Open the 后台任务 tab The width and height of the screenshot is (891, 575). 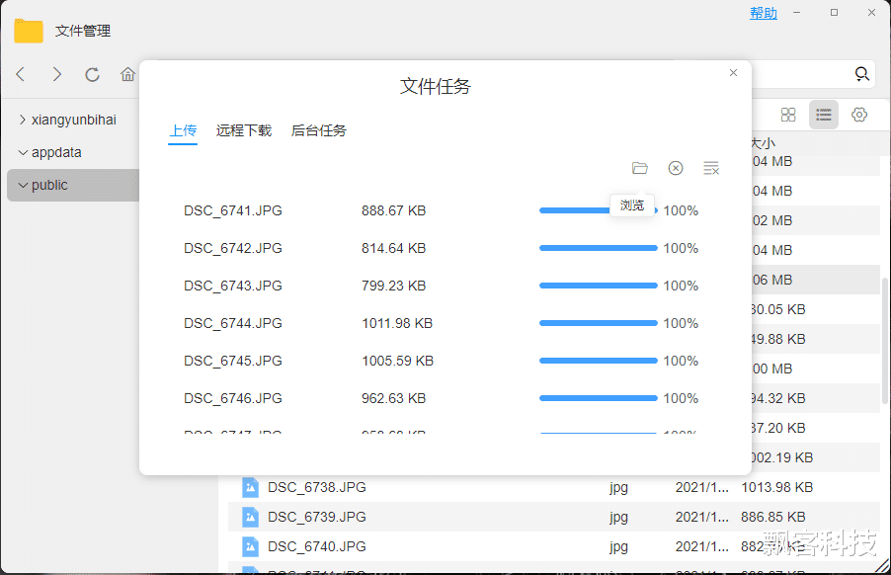318,129
